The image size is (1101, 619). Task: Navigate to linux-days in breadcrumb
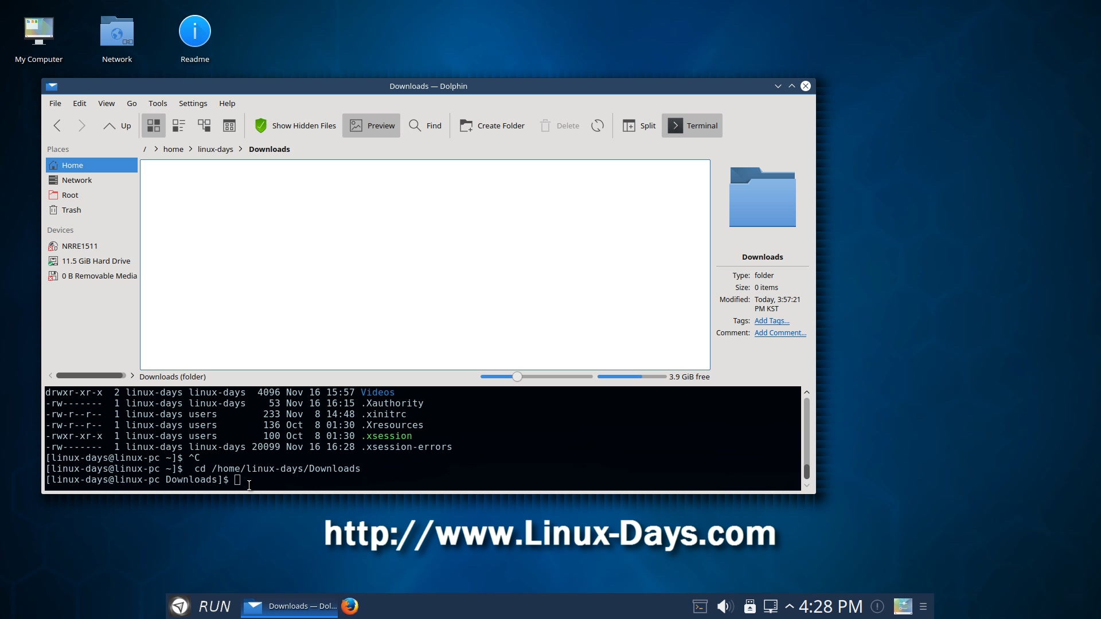[x=216, y=149]
